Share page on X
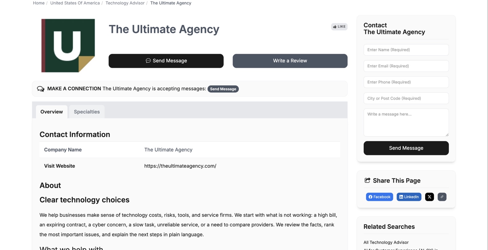 [x=429, y=197]
